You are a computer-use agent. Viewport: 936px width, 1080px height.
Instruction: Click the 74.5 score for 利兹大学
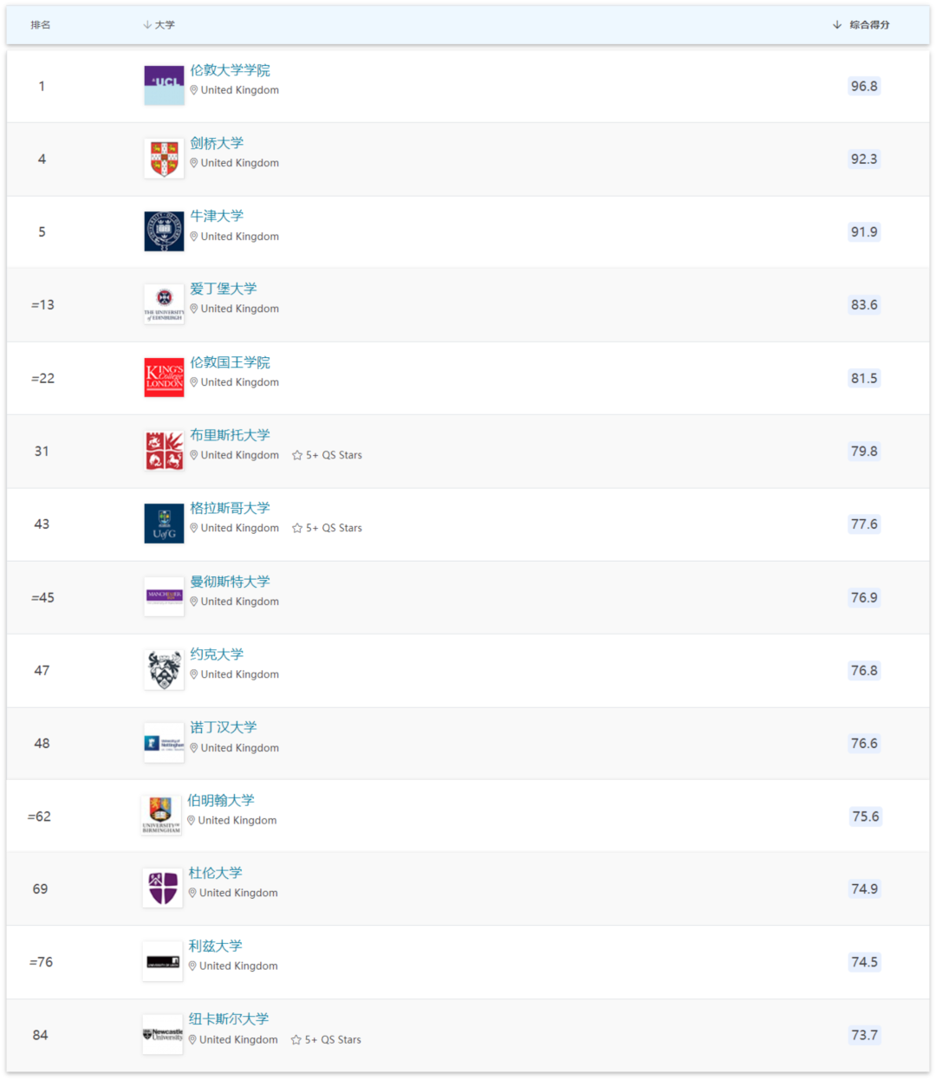(x=864, y=962)
